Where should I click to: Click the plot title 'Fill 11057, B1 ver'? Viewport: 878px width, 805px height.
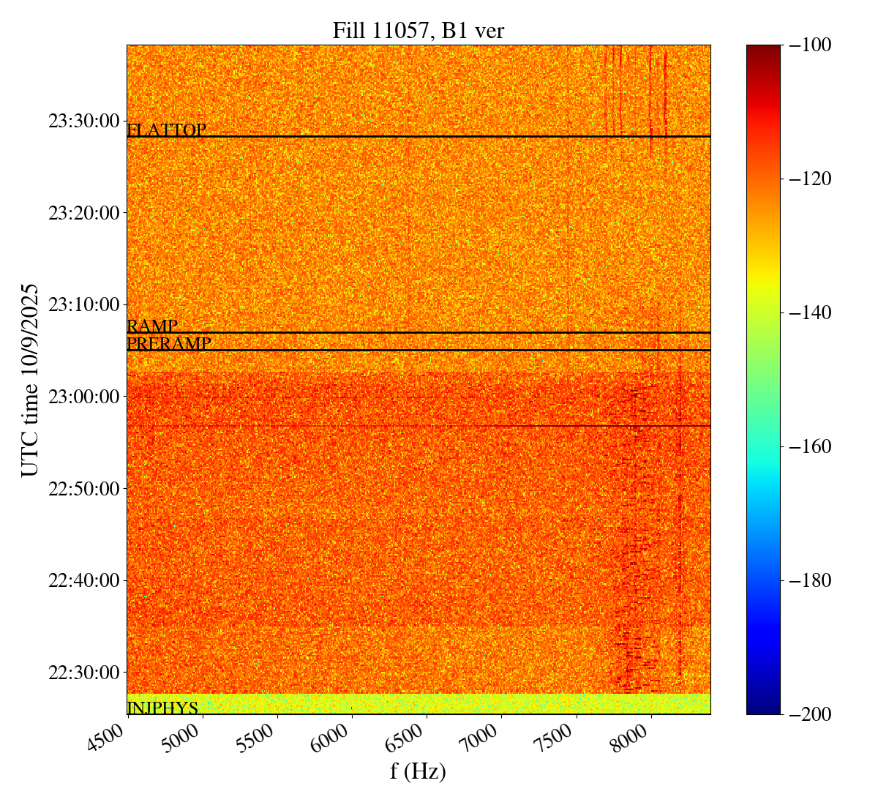point(418,30)
